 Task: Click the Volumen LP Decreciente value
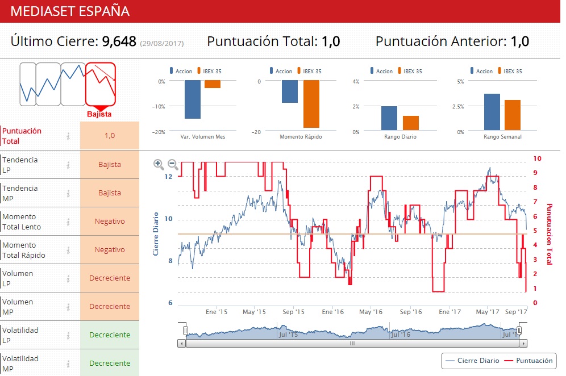[x=110, y=278]
